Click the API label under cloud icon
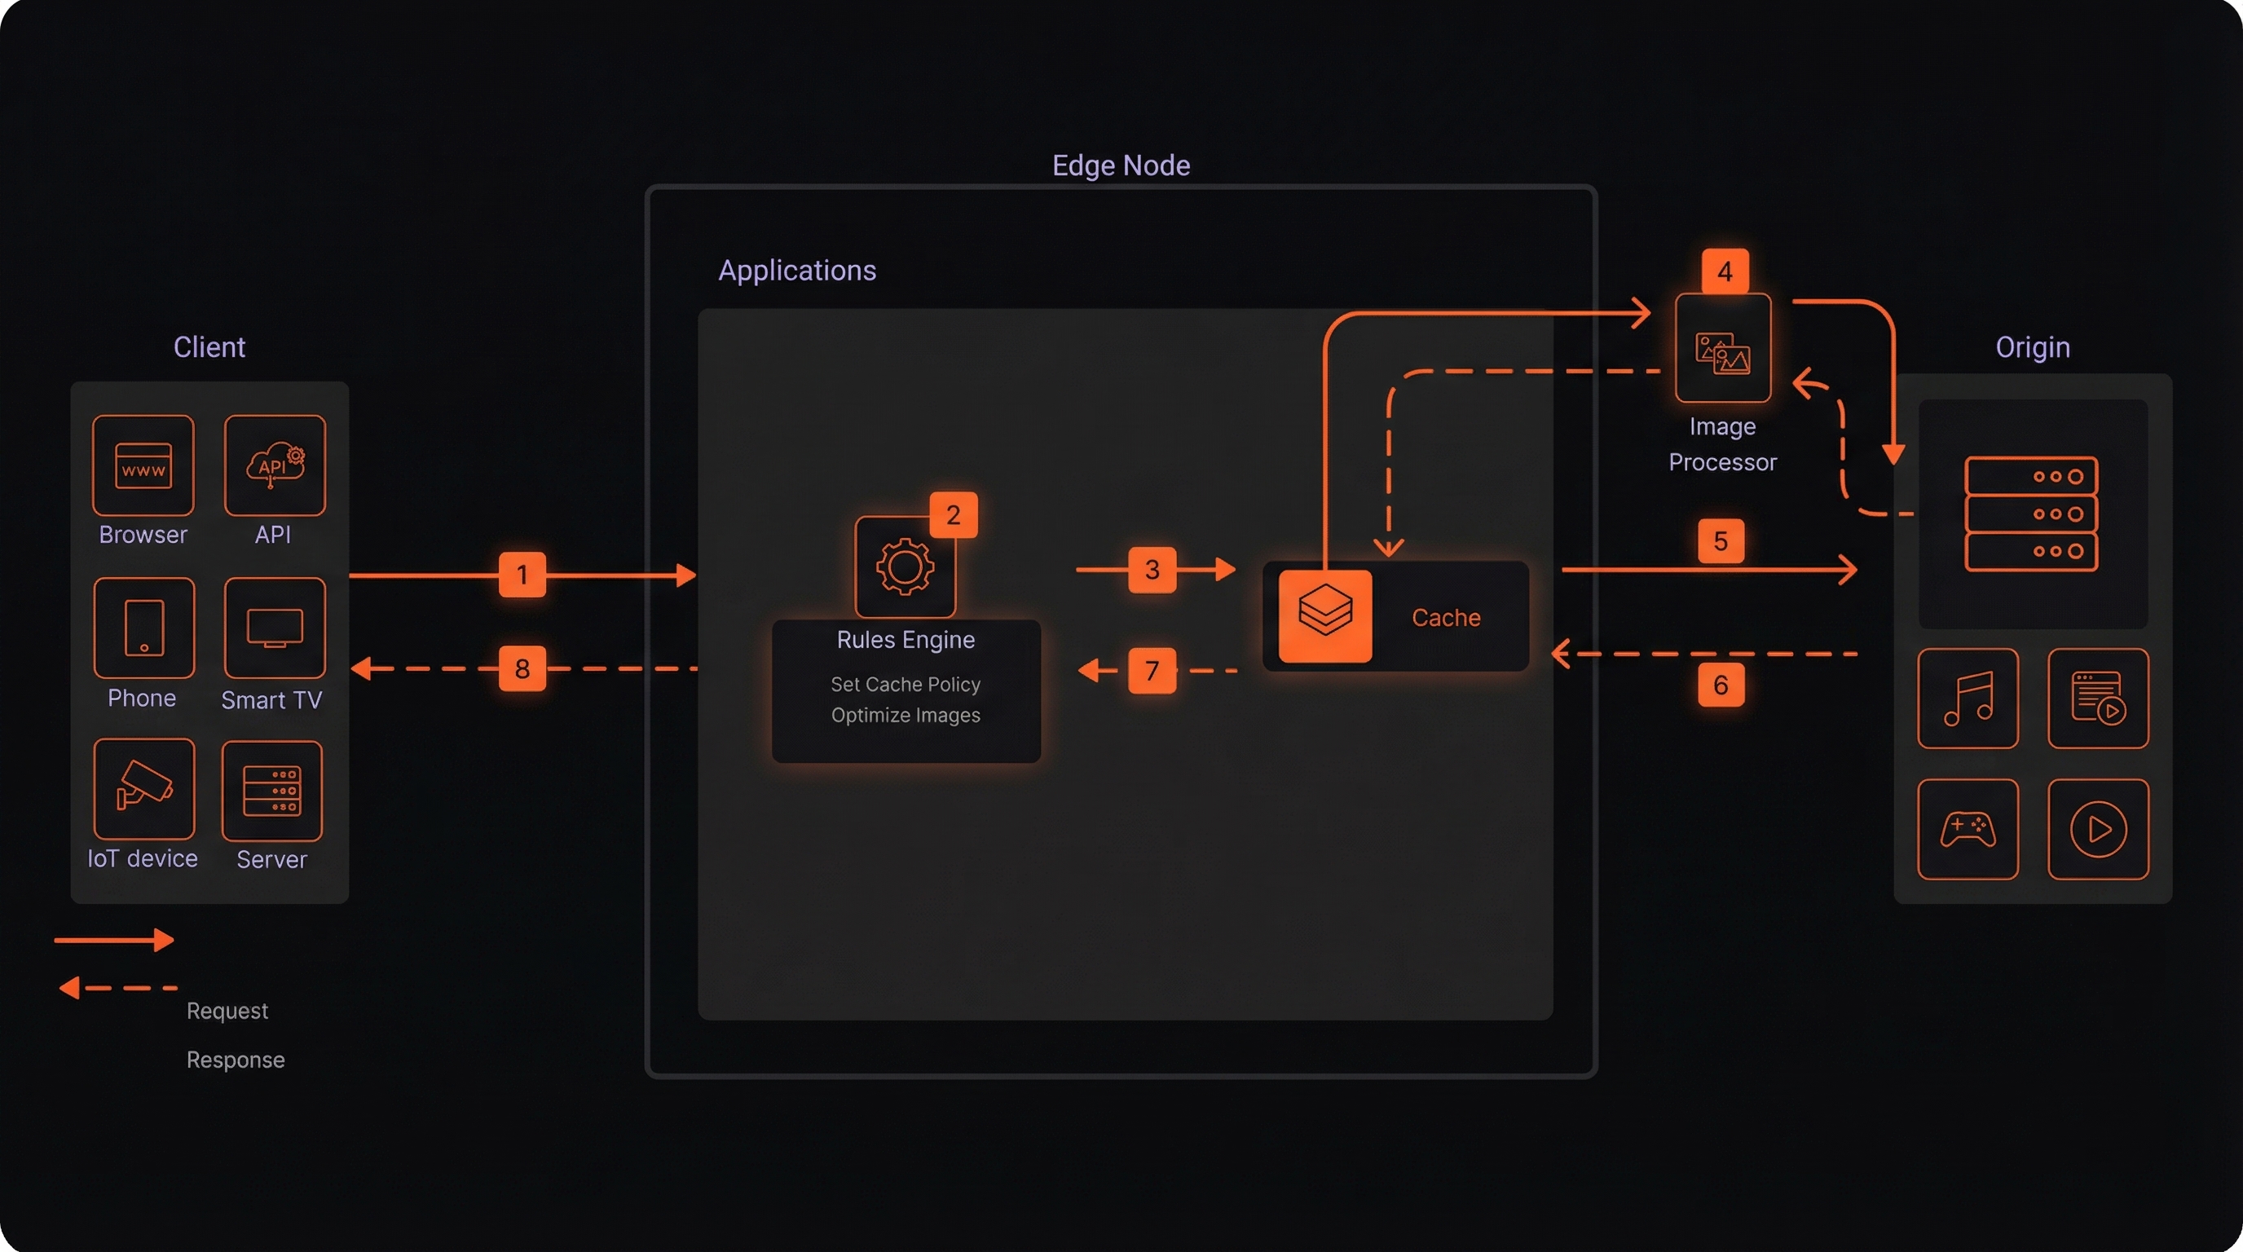The width and height of the screenshot is (2243, 1252). pyautogui.click(x=272, y=535)
